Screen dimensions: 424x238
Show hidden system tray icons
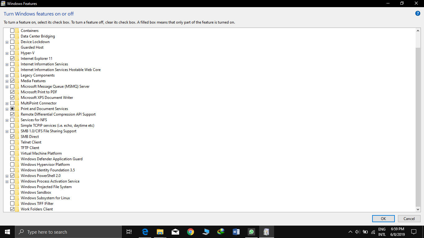click(350, 232)
